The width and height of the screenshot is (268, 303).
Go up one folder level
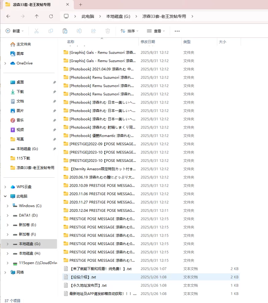coord(37,16)
